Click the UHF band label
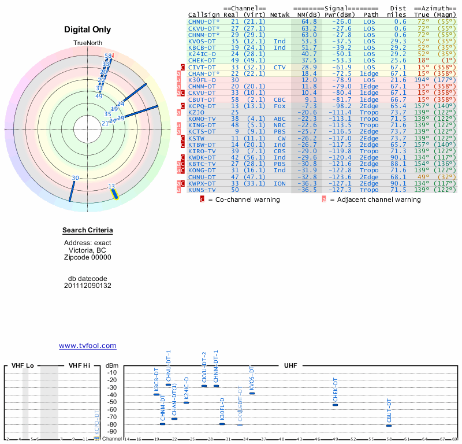This screenshot has width=462, height=444. 290,365
